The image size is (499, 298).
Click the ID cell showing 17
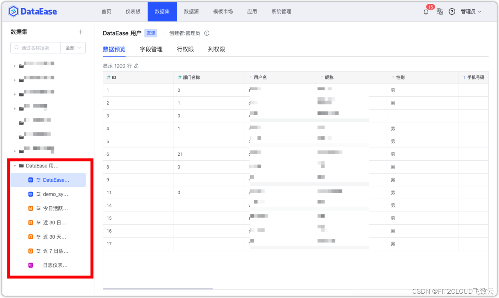point(138,244)
